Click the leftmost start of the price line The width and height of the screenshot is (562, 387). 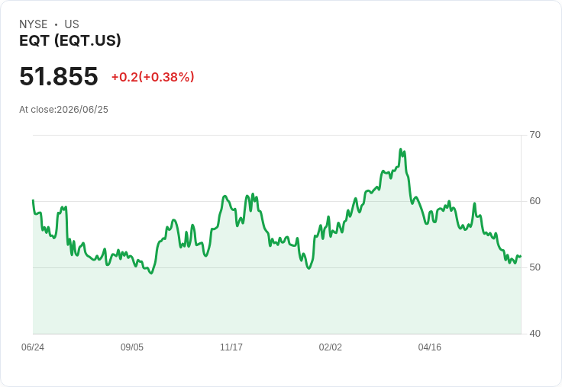[x=34, y=200]
